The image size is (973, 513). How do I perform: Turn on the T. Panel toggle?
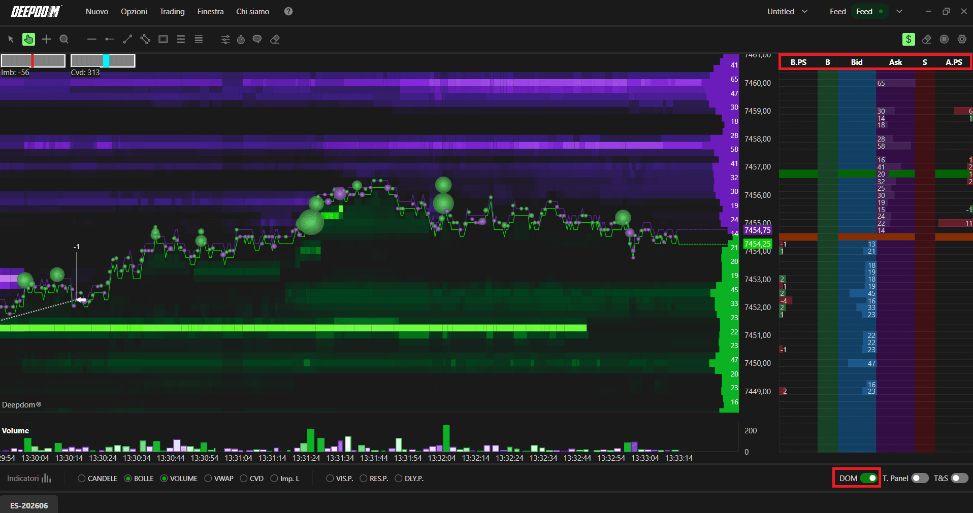[x=920, y=478]
